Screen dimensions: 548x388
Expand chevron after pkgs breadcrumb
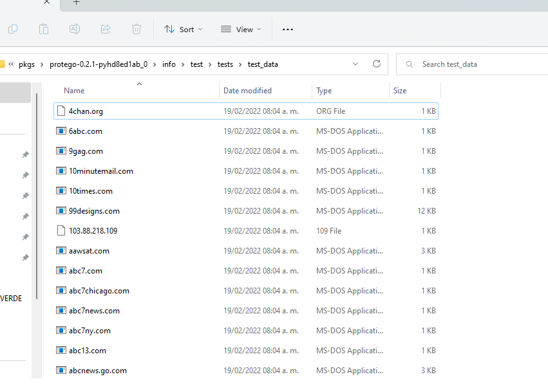point(42,64)
